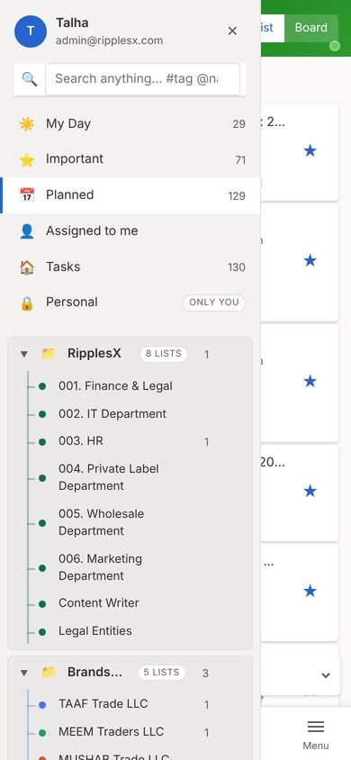The height and width of the screenshot is (760, 351).
Task: Click admin@ripplesx.com email text
Action: tap(110, 41)
